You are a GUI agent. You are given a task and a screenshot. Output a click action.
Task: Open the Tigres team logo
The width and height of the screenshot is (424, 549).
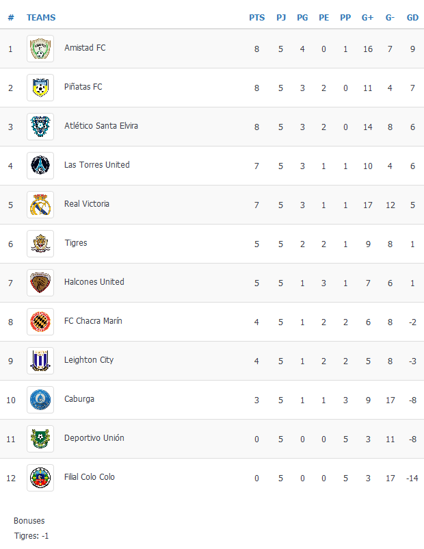40,244
